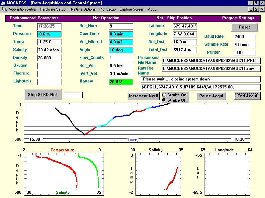The width and height of the screenshot is (265, 198).
Task: Minimize the inner Data Acquisition child window
Action: pos(251,9)
